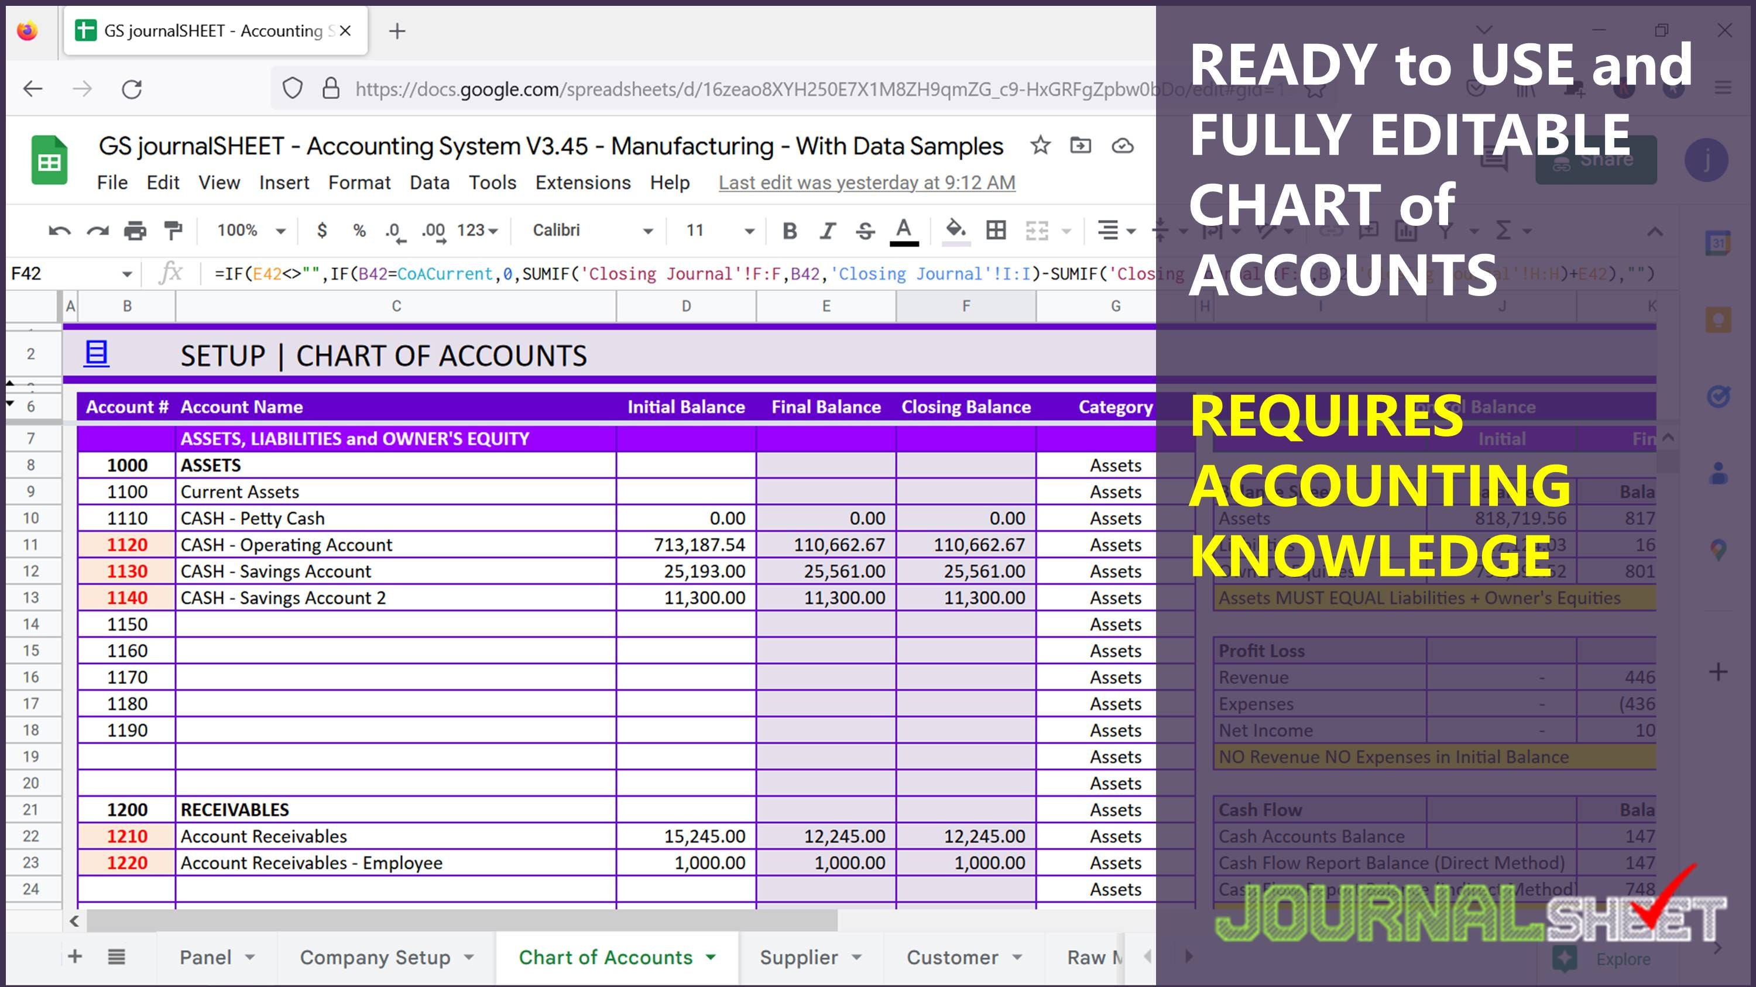Switch to the Supplier sheet tab

[x=799, y=957]
